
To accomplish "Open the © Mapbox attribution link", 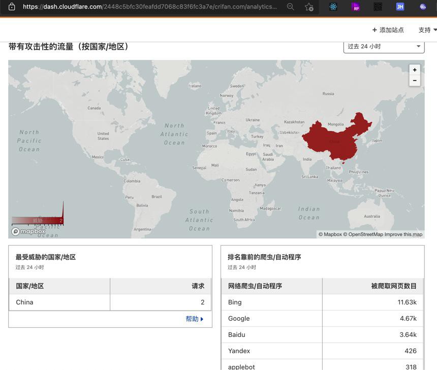I will coord(330,234).
